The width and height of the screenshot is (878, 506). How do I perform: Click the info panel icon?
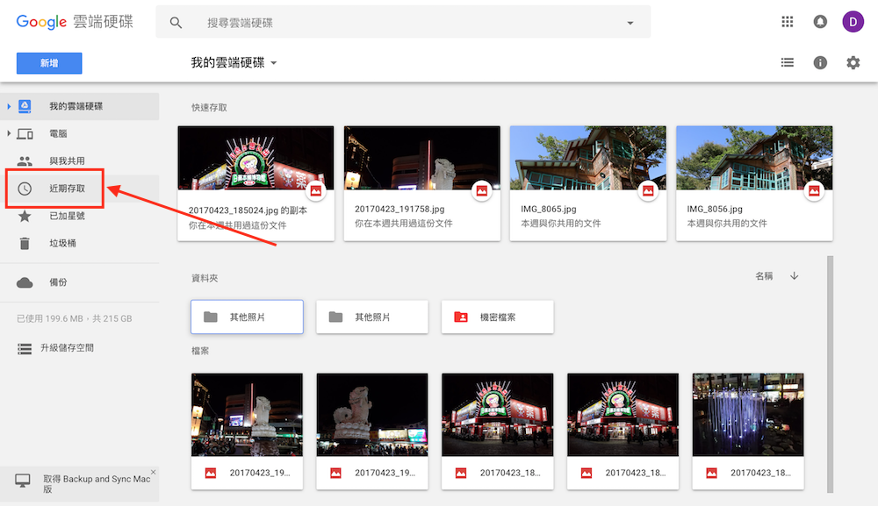click(x=820, y=62)
